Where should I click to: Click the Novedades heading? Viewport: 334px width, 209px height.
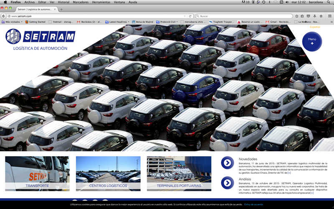[x=248, y=159]
